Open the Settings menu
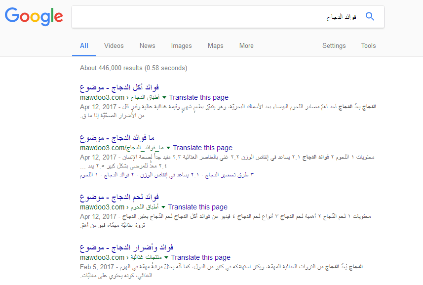423x285 pixels. point(334,46)
